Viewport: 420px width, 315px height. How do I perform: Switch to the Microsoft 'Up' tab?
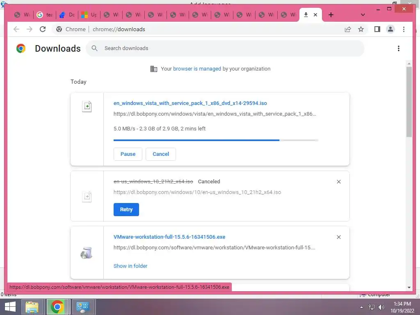pyautogui.click(x=89, y=15)
